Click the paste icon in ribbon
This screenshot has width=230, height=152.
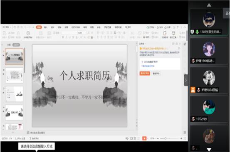coord(4,33)
